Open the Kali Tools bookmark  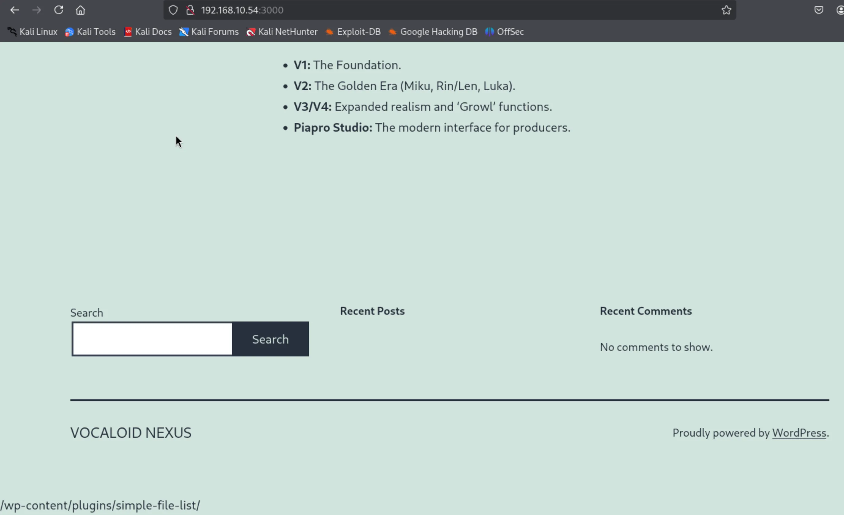tap(91, 32)
